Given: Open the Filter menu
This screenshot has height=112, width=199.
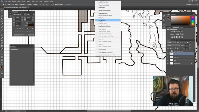Looking at the screenshot, I should (x=33, y=1).
